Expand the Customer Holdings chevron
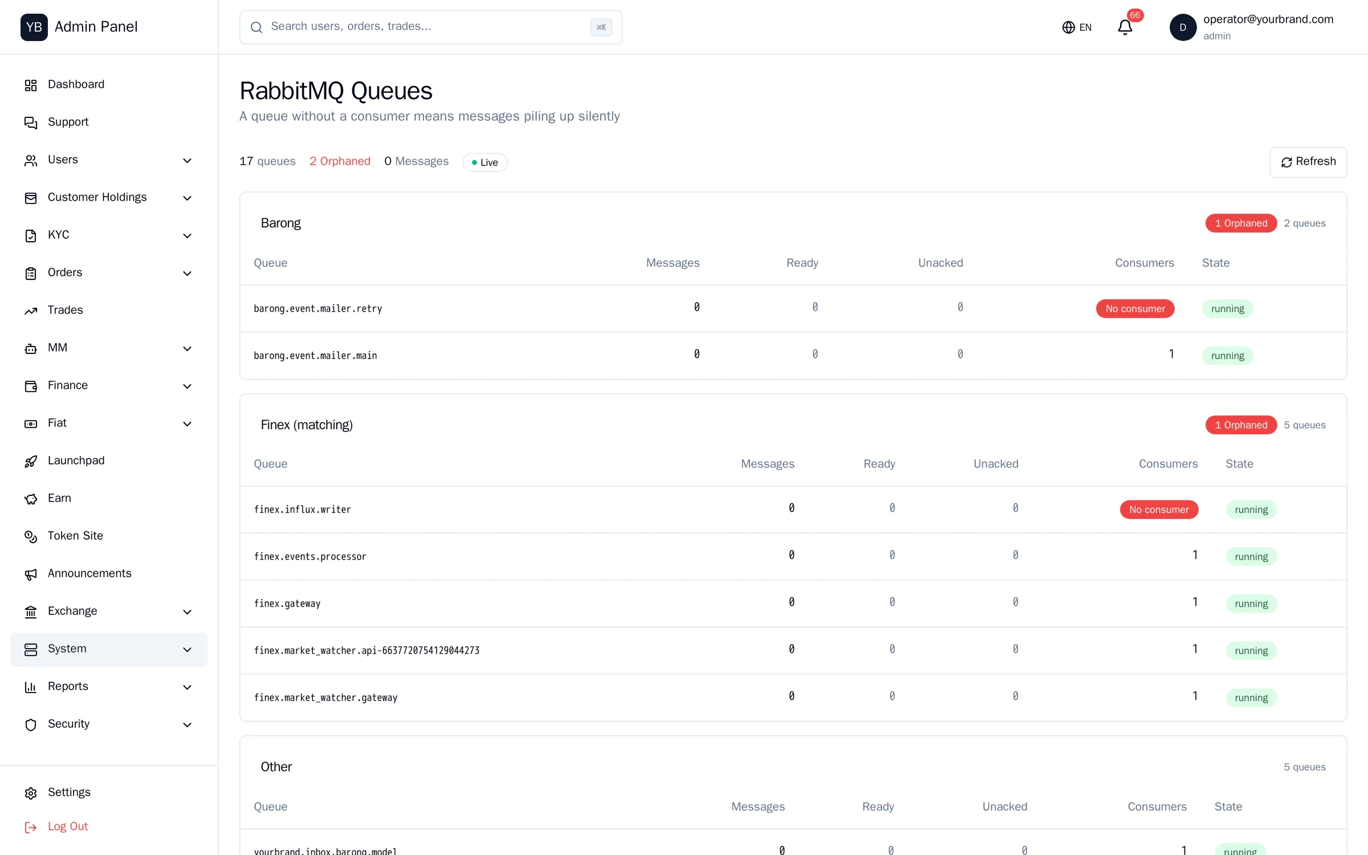Viewport: 1368px width, 855px height. tap(187, 198)
